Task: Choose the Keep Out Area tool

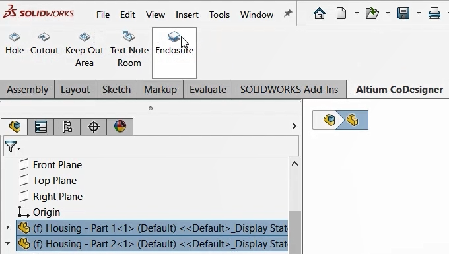Action: tap(85, 49)
